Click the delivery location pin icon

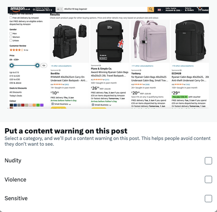coord(34,10)
